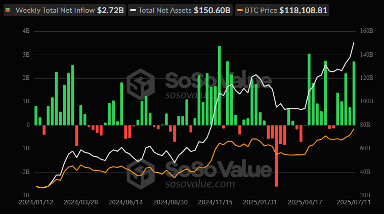Click the $150.60B total assets value
This screenshot has height=214, width=384.
click(x=212, y=10)
